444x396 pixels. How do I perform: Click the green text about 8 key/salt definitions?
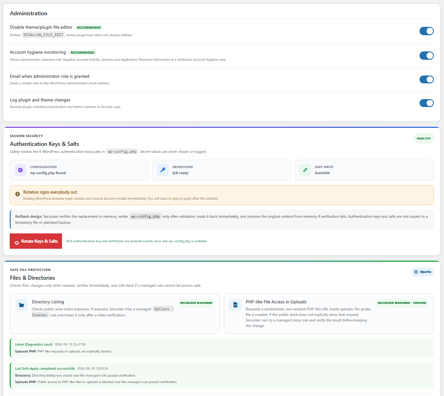[136, 241]
